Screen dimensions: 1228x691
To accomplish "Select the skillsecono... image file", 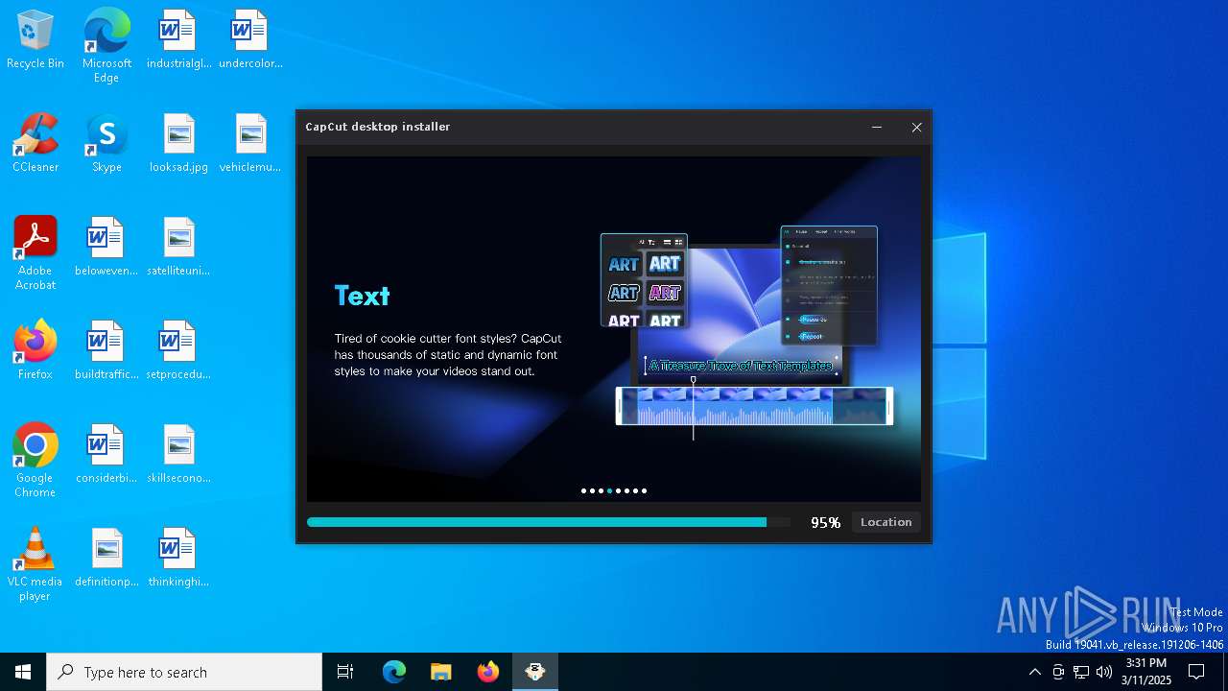I will tap(178, 455).
